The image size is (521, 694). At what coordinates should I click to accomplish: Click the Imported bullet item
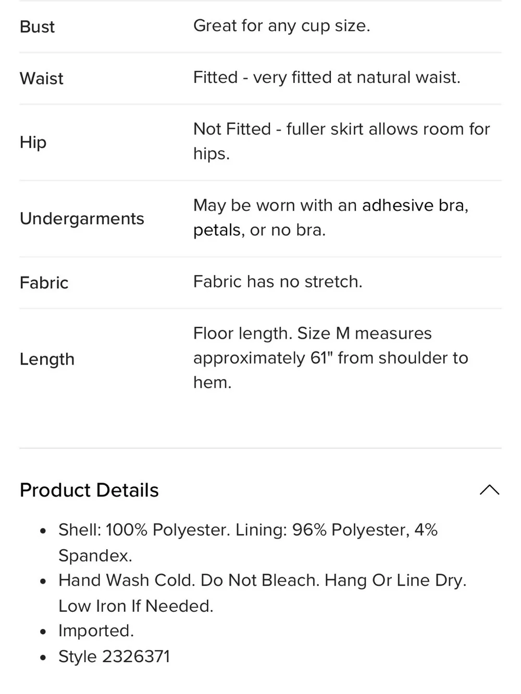(x=96, y=631)
